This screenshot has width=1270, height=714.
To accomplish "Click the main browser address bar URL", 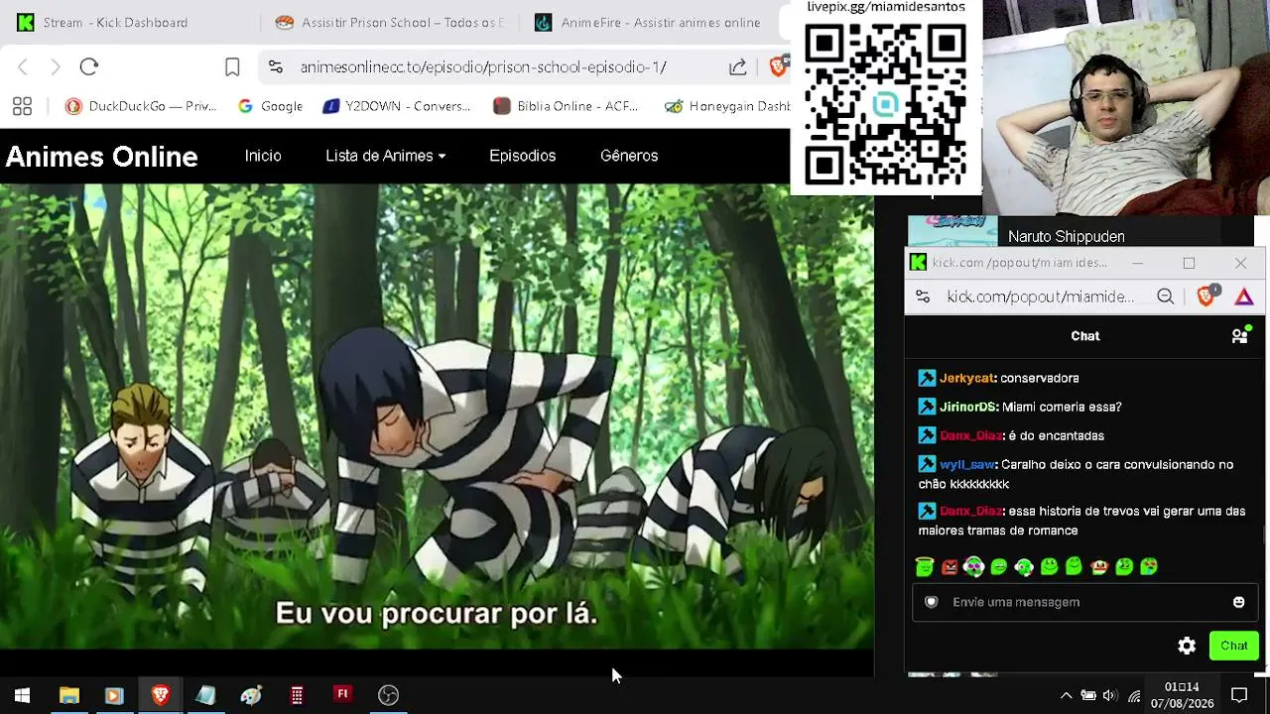I will [483, 67].
